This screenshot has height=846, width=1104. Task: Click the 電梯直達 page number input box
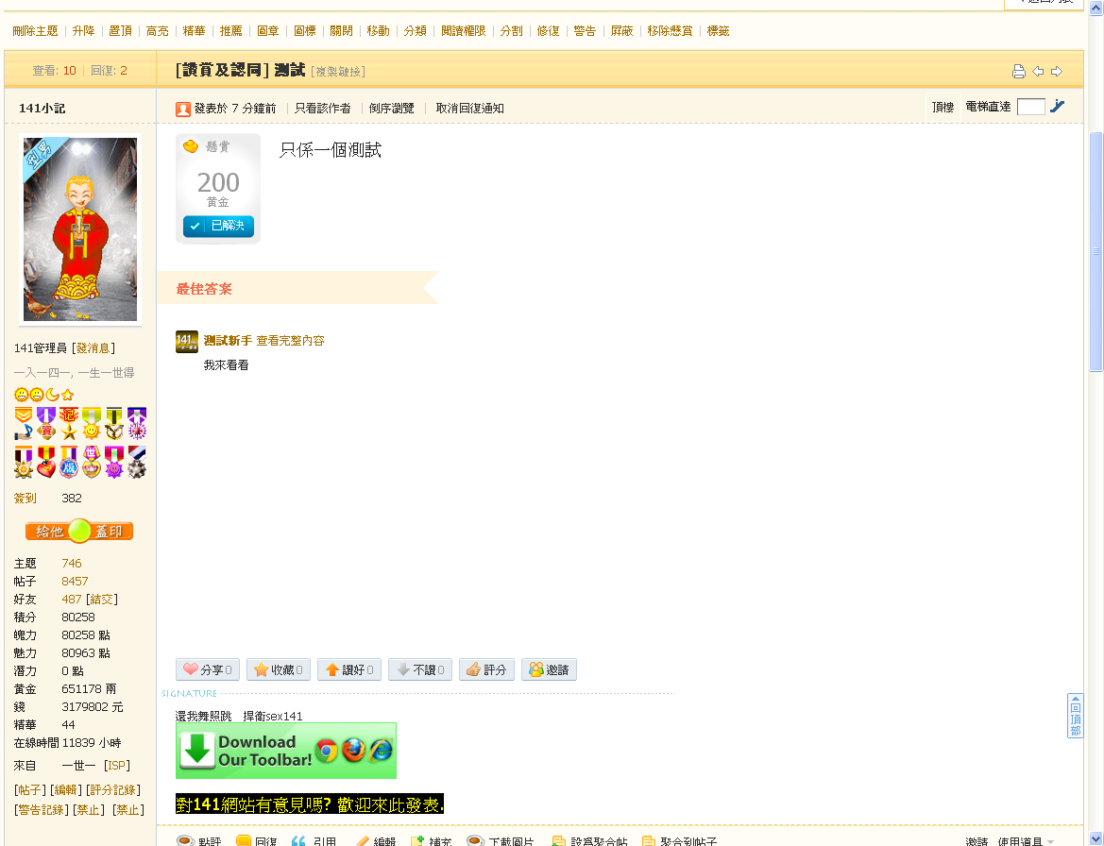(1030, 107)
